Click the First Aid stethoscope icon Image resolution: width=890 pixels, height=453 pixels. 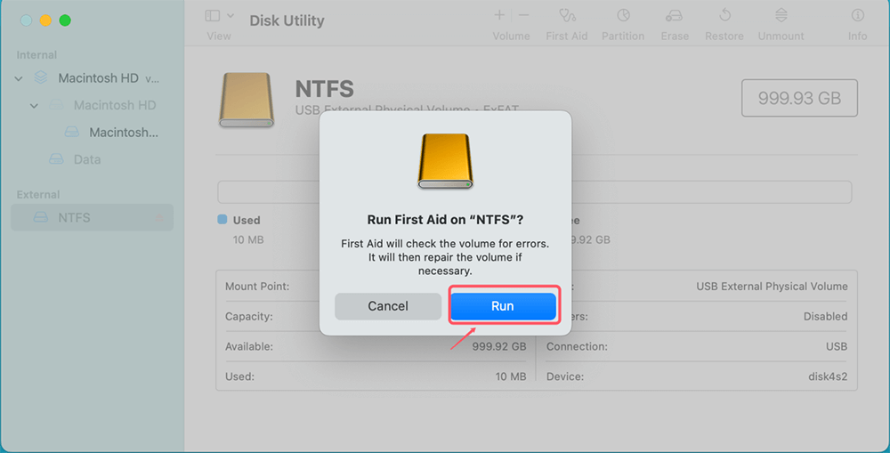pos(565,16)
